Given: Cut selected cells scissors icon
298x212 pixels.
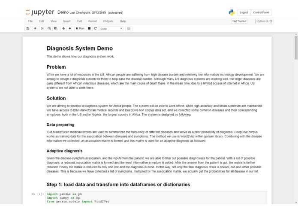Looking at the screenshot, I should click(42, 28).
